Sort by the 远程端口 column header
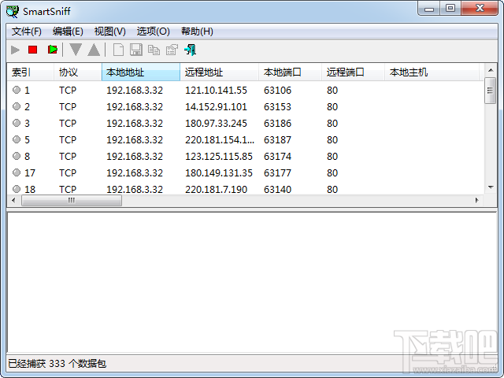This screenshot has height=378, width=504. (x=353, y=72)
